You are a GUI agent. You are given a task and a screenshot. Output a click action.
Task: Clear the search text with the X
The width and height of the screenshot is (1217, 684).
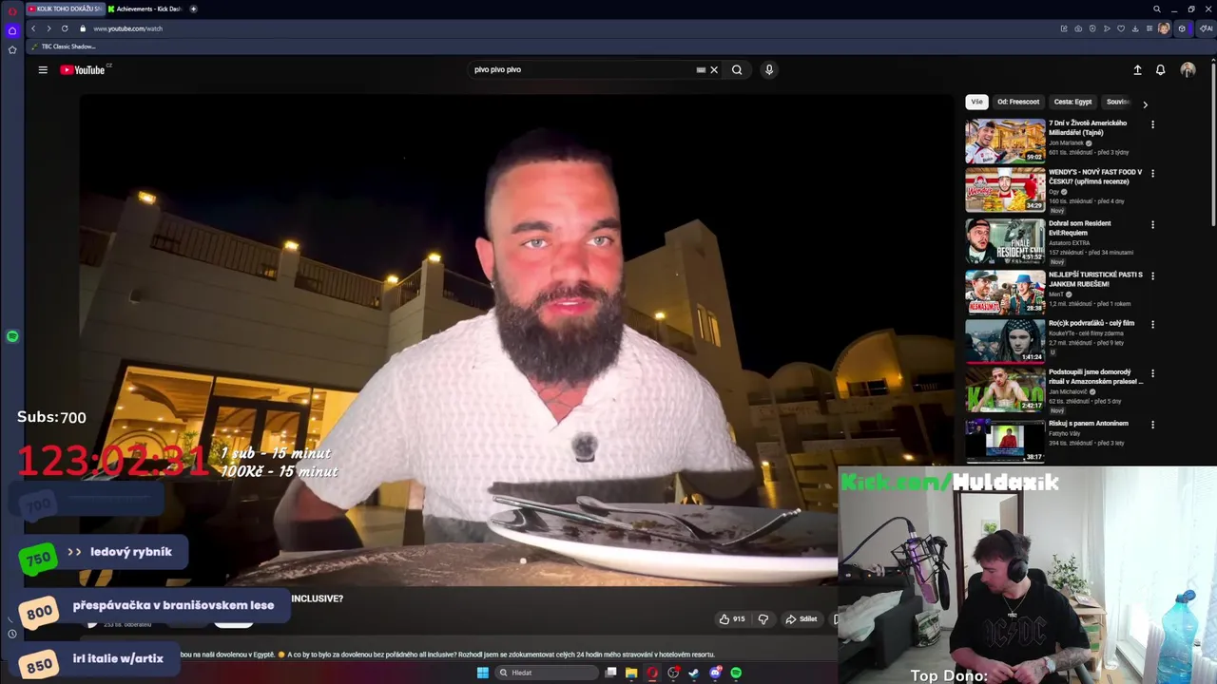coord(714,69)
